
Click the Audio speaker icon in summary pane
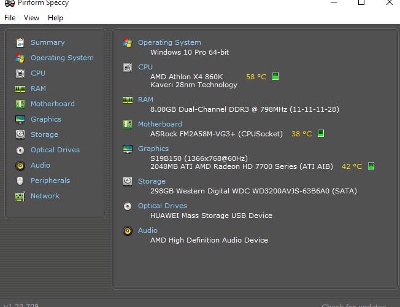coord(128,231)
